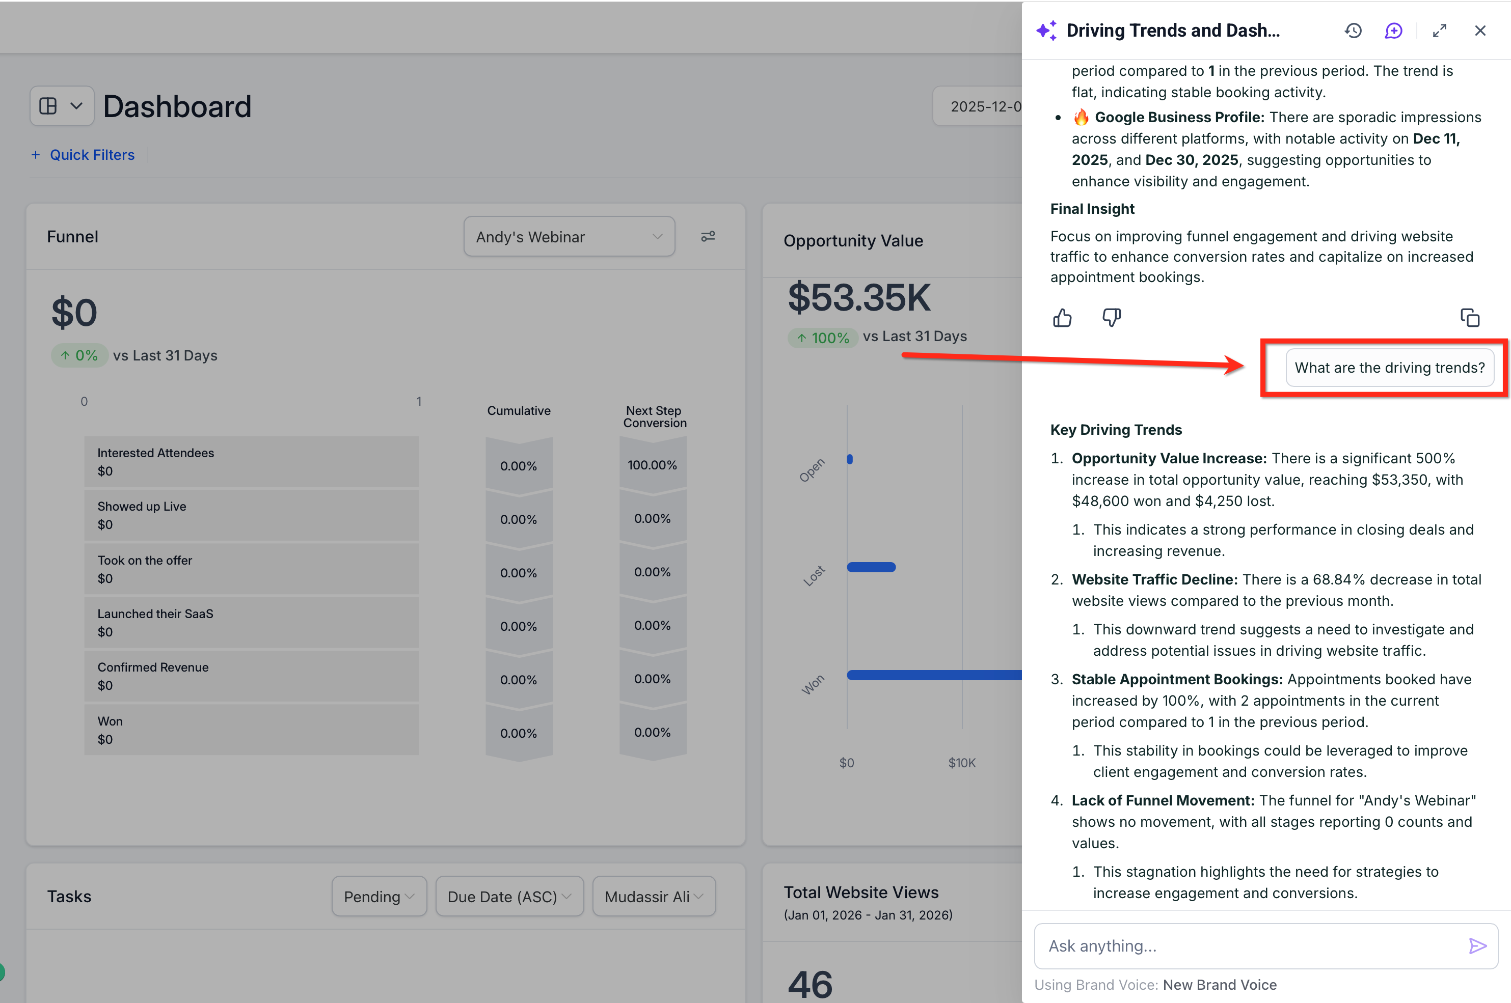Focus the Ask anything input field
This screenshot has height=1003, width=1511.
[x=1248, y=945]
